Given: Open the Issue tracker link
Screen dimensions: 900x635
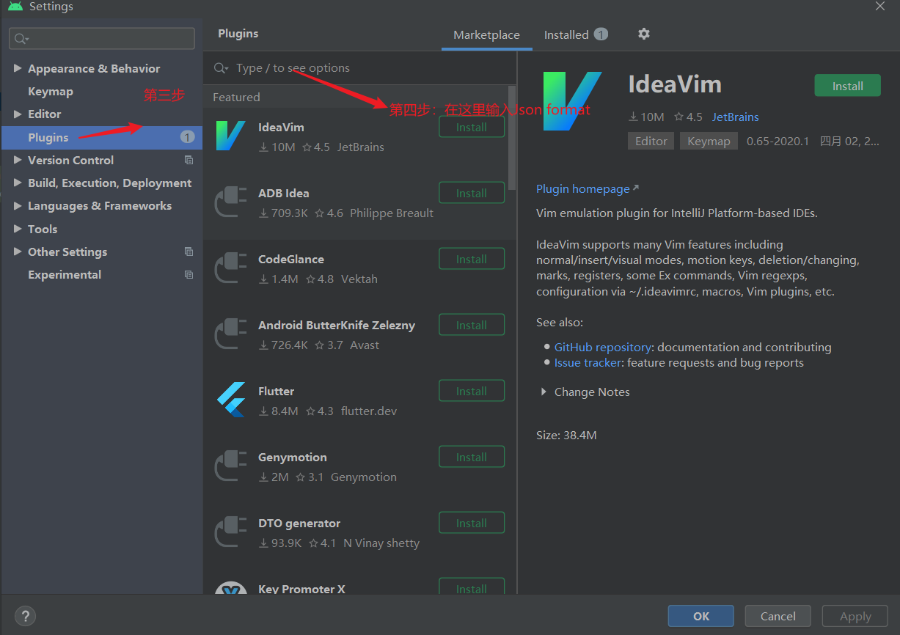Looking at the screenshot, I should 588,362.
